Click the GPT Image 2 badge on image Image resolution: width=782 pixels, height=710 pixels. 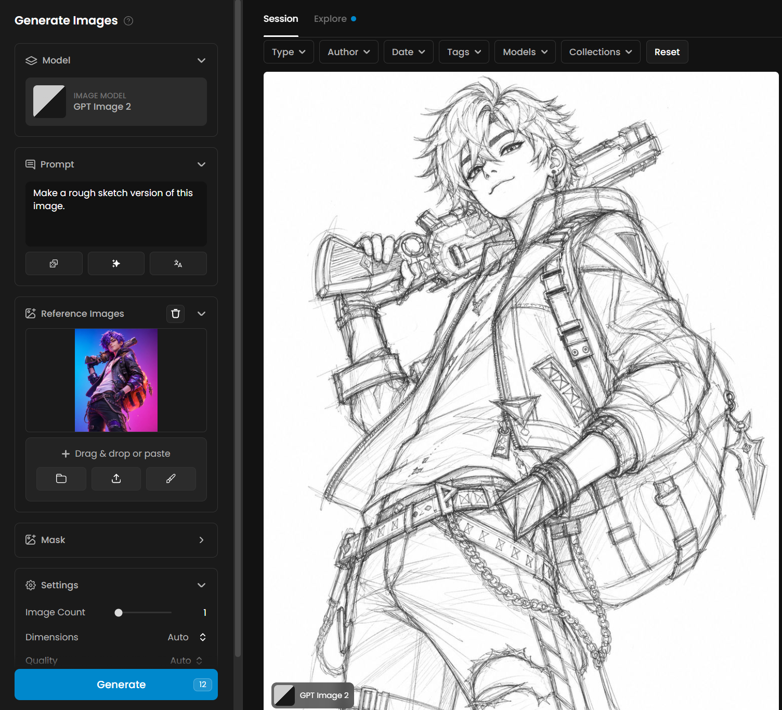312,695
